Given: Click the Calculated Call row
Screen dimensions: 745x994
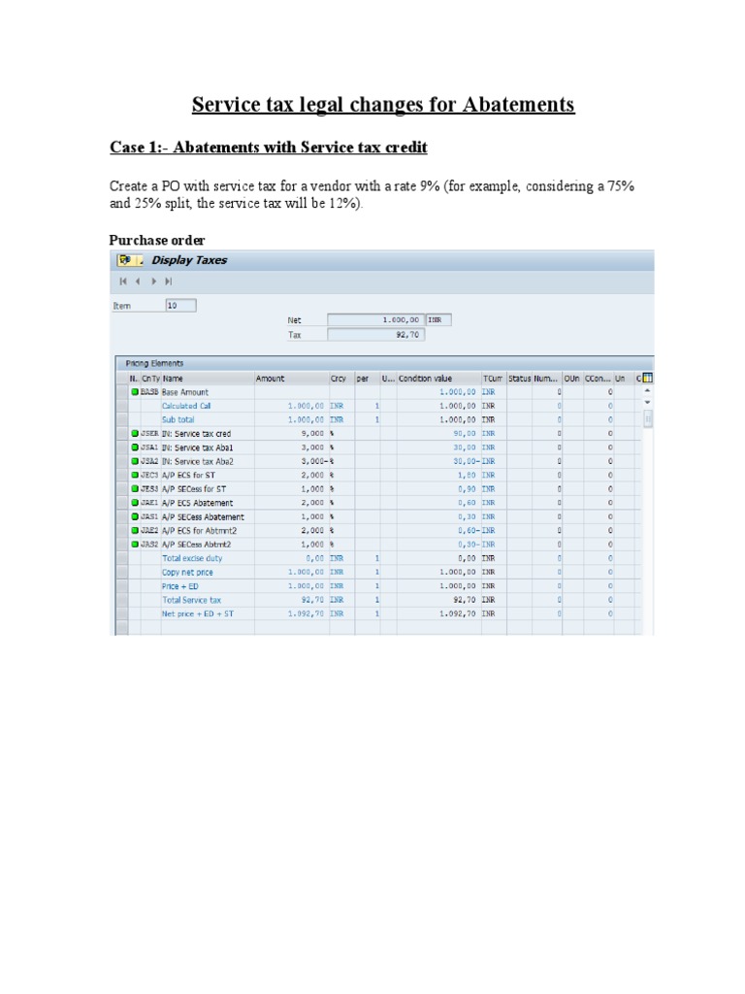Looking at the screenshot, I should click(x=186, y=406).
